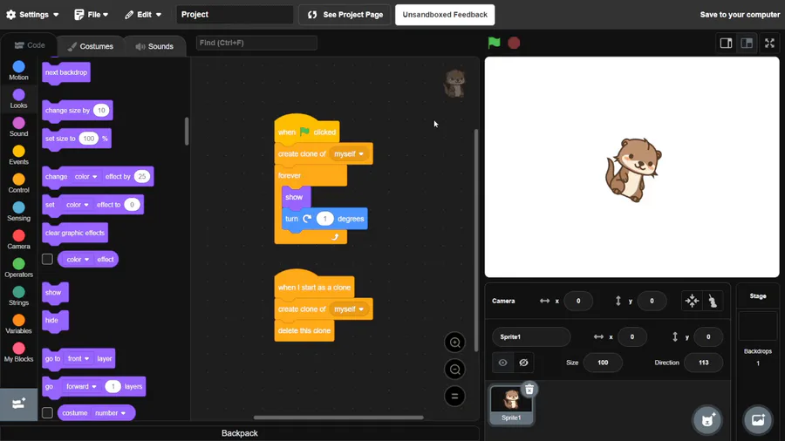Switch to large stage layout
Screen dimensions: 785x441
[x=747, y=43]
